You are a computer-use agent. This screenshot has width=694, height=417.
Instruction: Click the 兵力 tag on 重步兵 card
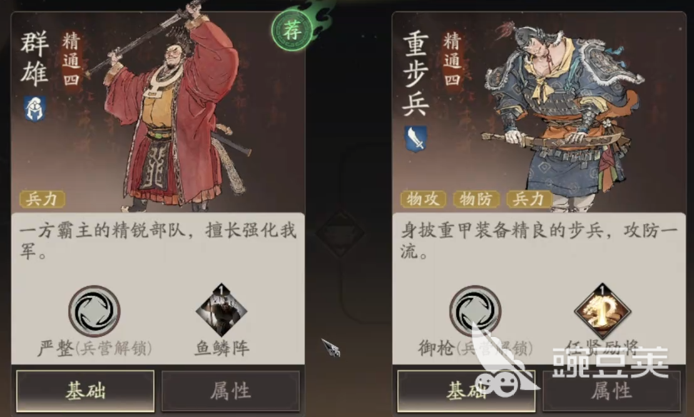point(529,199)
